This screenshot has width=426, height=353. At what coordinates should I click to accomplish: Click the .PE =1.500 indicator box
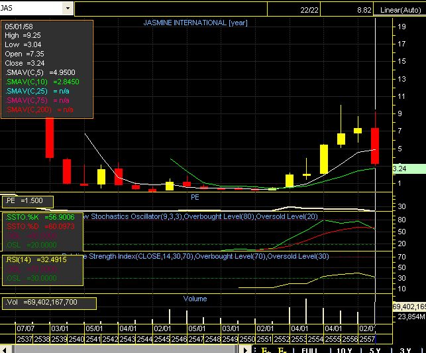(28, 202)
